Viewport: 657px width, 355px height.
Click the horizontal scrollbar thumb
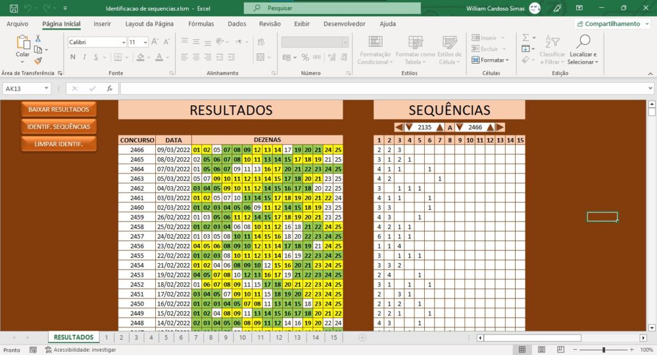coord(533,338)
